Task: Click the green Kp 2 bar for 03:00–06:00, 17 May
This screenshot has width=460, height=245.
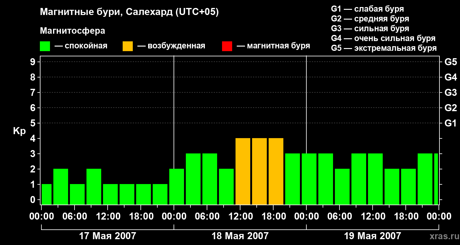Action: tap(61, 187)
